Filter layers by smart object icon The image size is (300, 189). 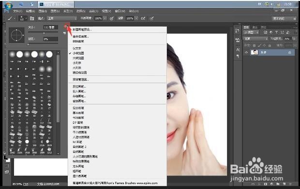tap(288, 32)
